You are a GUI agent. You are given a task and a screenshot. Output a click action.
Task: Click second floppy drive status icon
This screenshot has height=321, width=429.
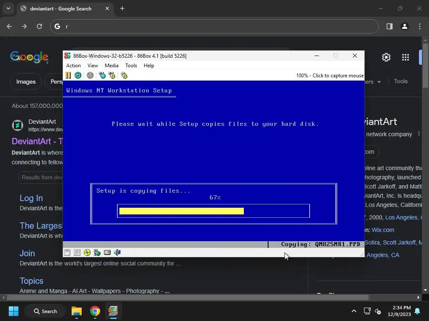(77, 252)
